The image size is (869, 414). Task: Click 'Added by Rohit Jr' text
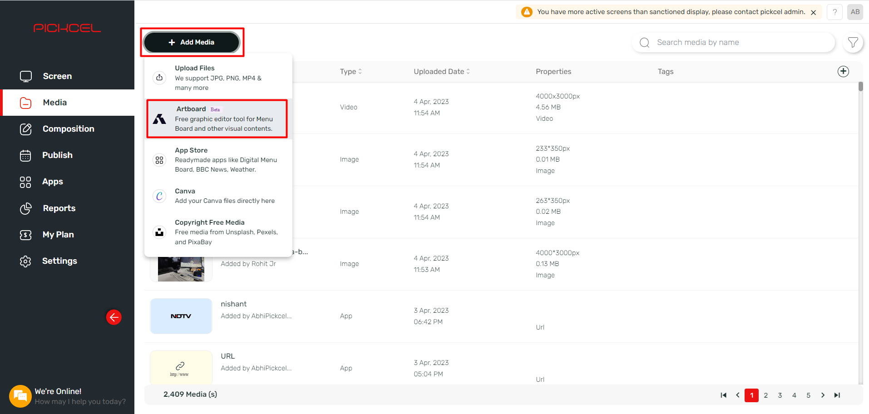248,264
